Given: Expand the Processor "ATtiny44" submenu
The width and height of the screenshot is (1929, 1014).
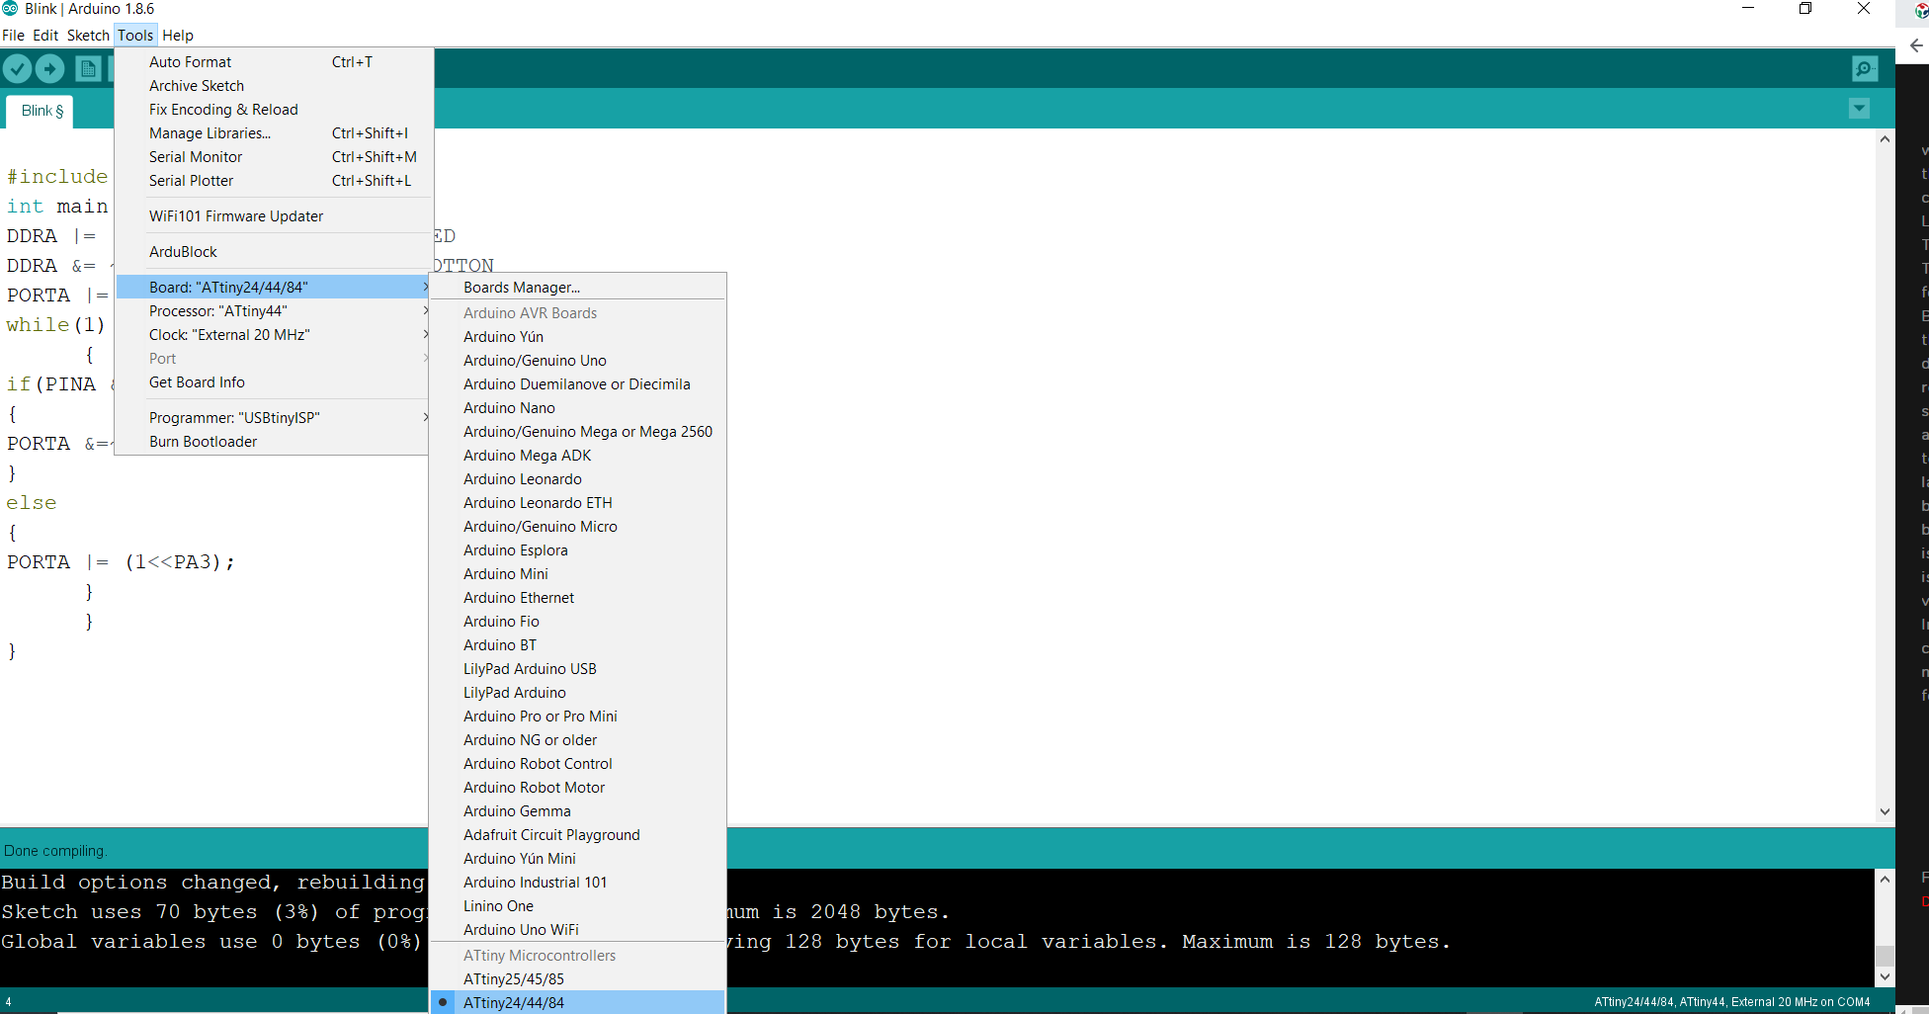Looking at the screenshot, I should 273,310.
